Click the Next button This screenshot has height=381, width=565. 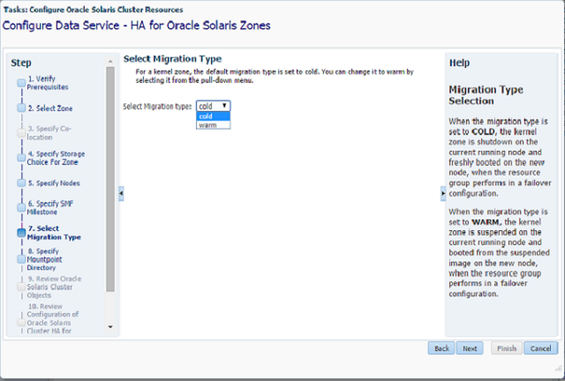[x=470, y=348]
